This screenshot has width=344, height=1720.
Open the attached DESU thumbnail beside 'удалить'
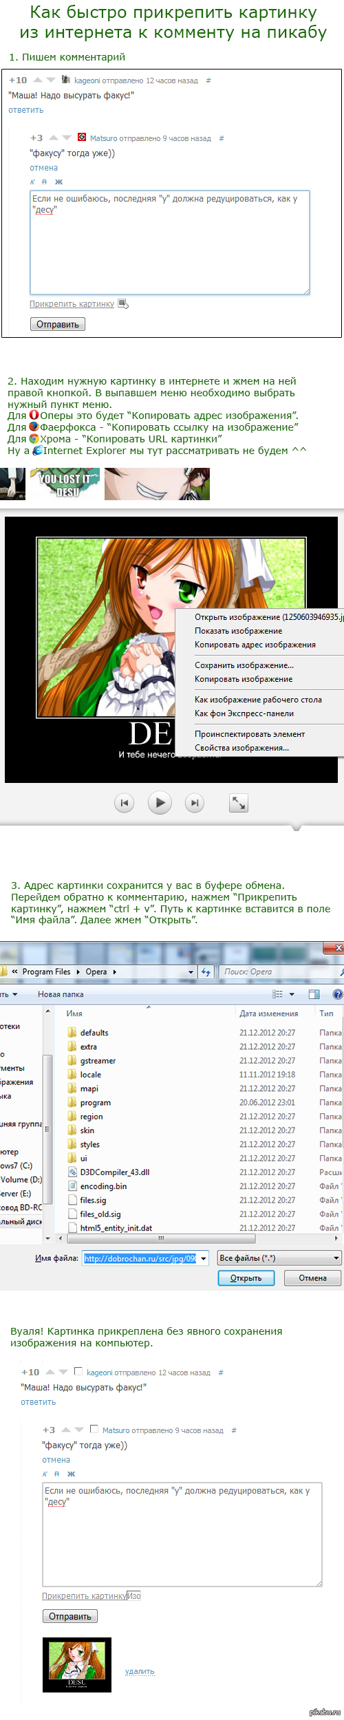(77, 1665)
